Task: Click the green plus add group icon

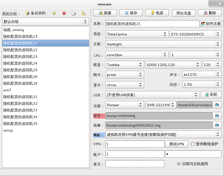Action: pos(54,13)
